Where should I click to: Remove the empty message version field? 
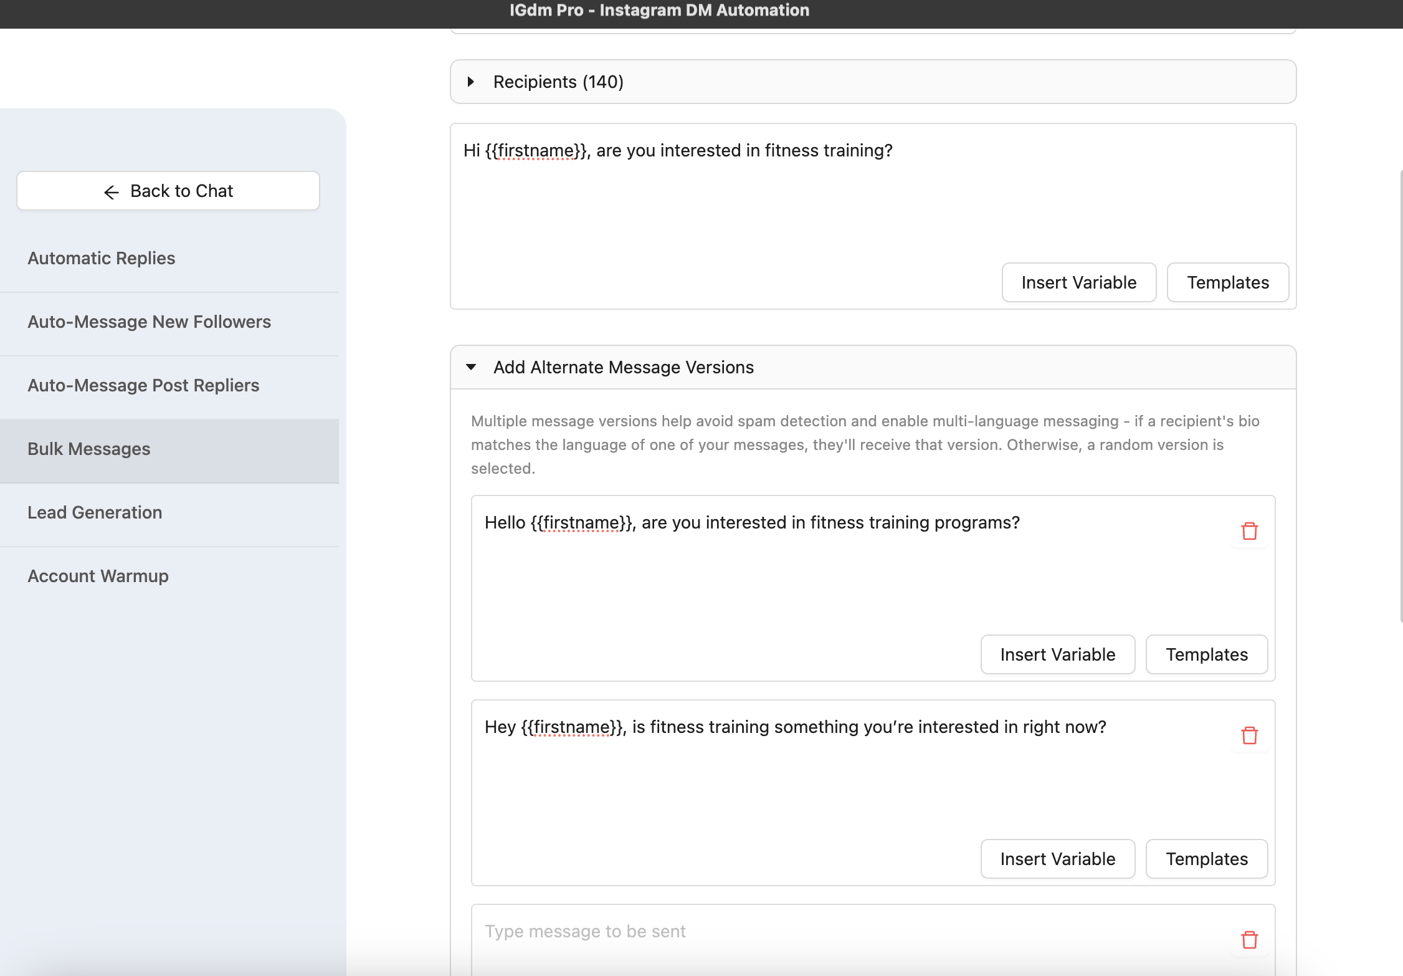coord(1249,939)
